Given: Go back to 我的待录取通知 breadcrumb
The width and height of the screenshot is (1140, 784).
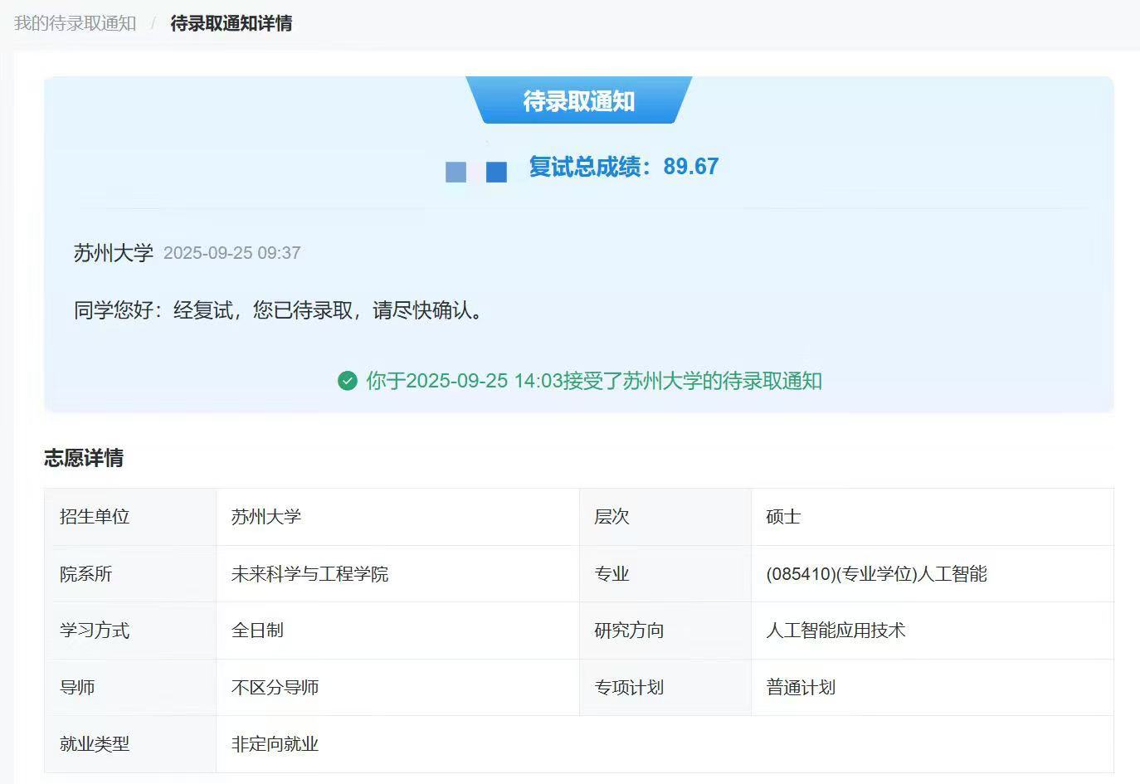Looking at the screenshot, I should click(76, 23).
